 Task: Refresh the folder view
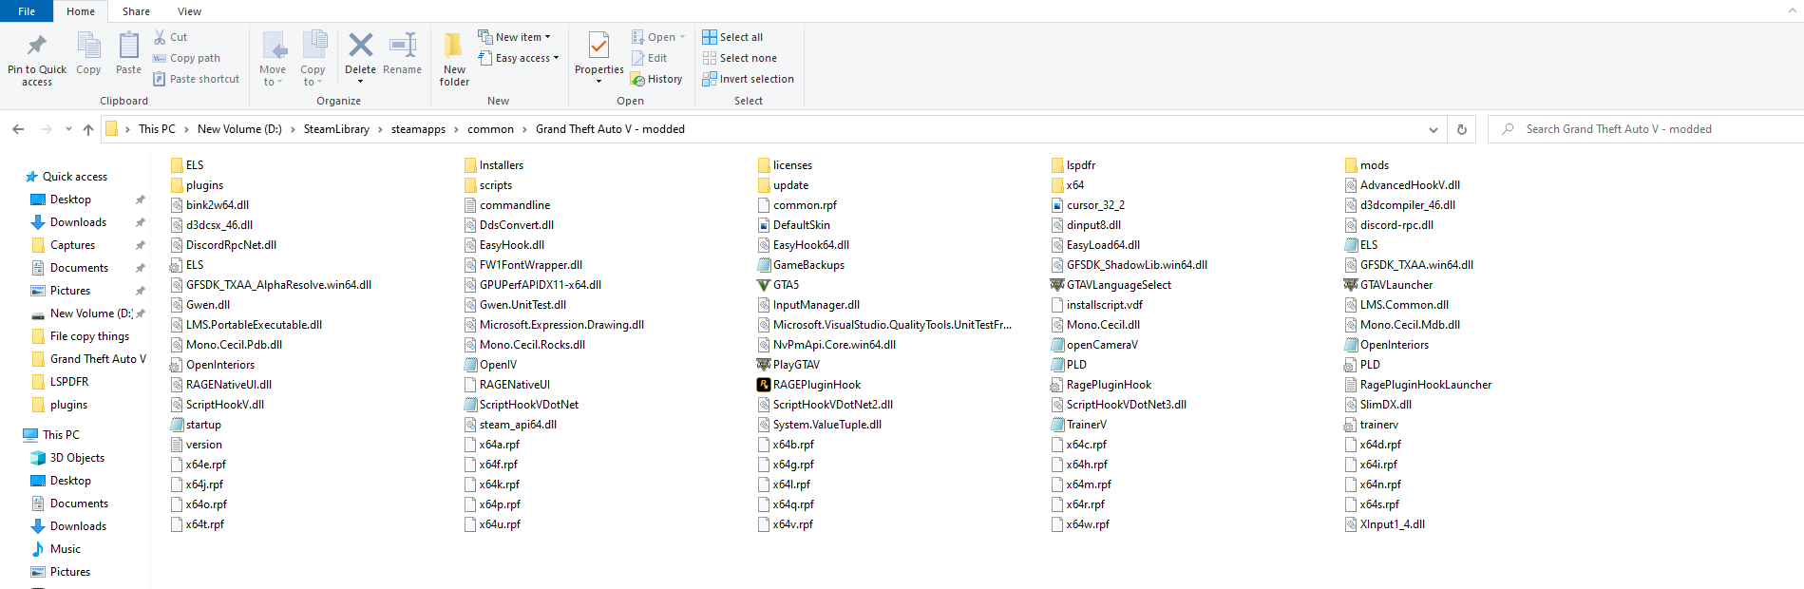(1461, 129)
